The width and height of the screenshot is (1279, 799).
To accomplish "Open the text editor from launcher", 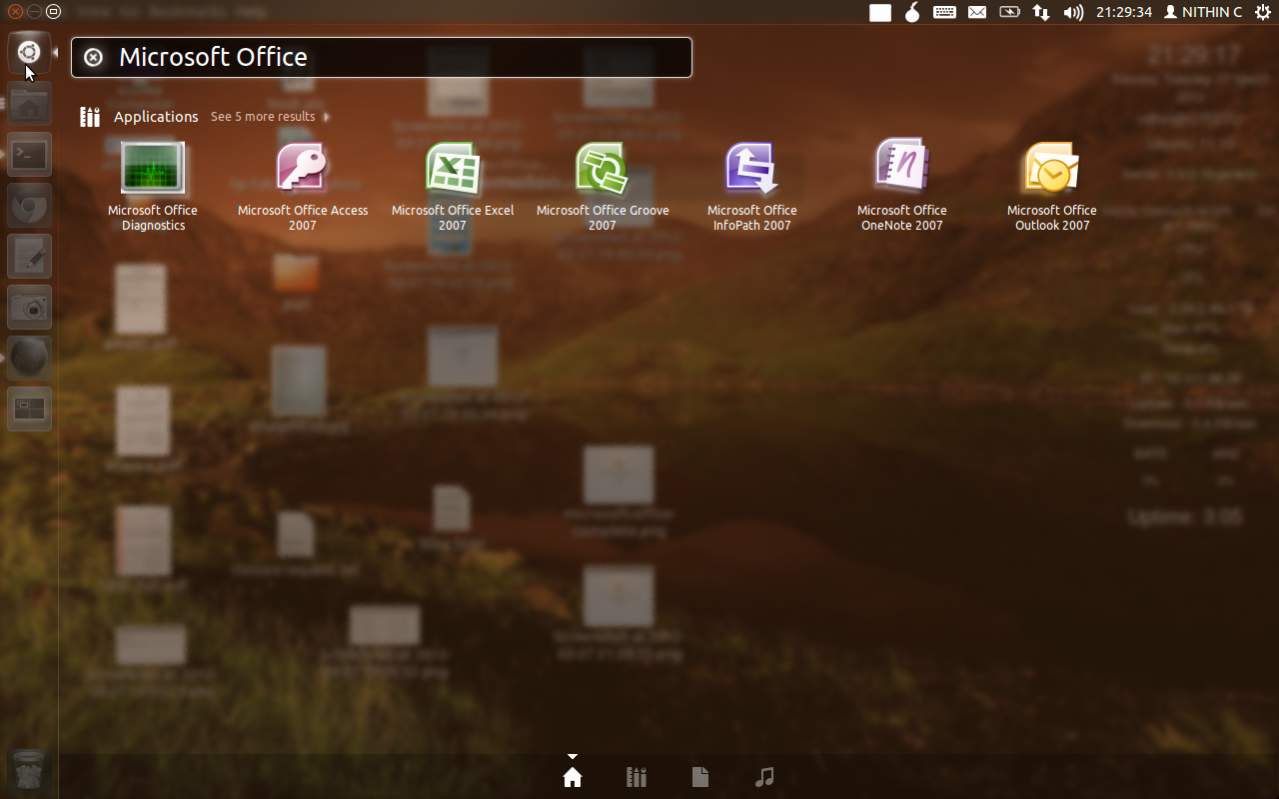I will coord(29,257).
